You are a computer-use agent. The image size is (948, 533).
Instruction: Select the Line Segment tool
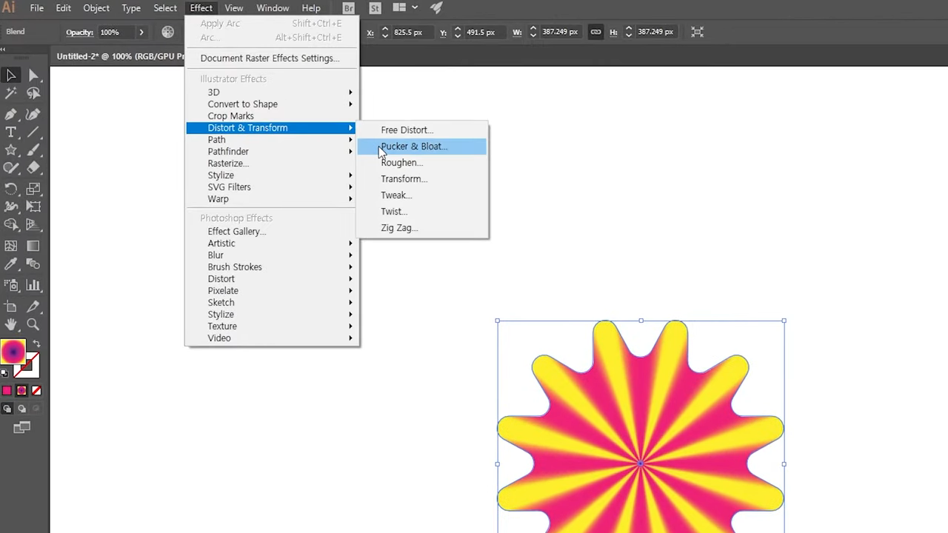click(33, 133)
